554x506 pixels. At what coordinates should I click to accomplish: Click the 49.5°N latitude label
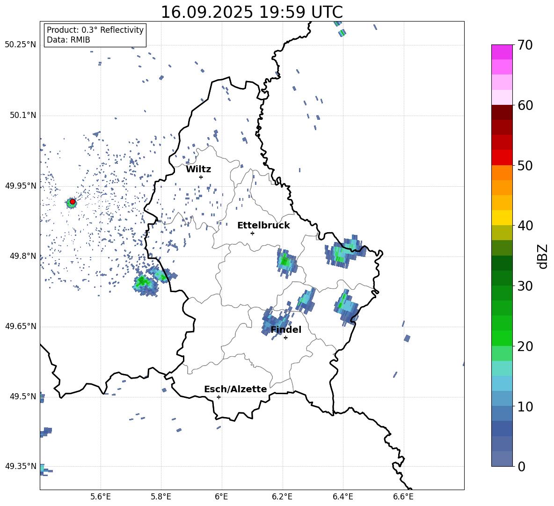[x=23, y=396]
